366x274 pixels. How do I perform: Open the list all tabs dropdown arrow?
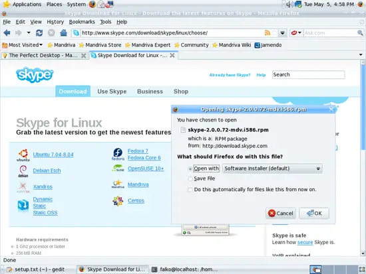coord(361,55)
